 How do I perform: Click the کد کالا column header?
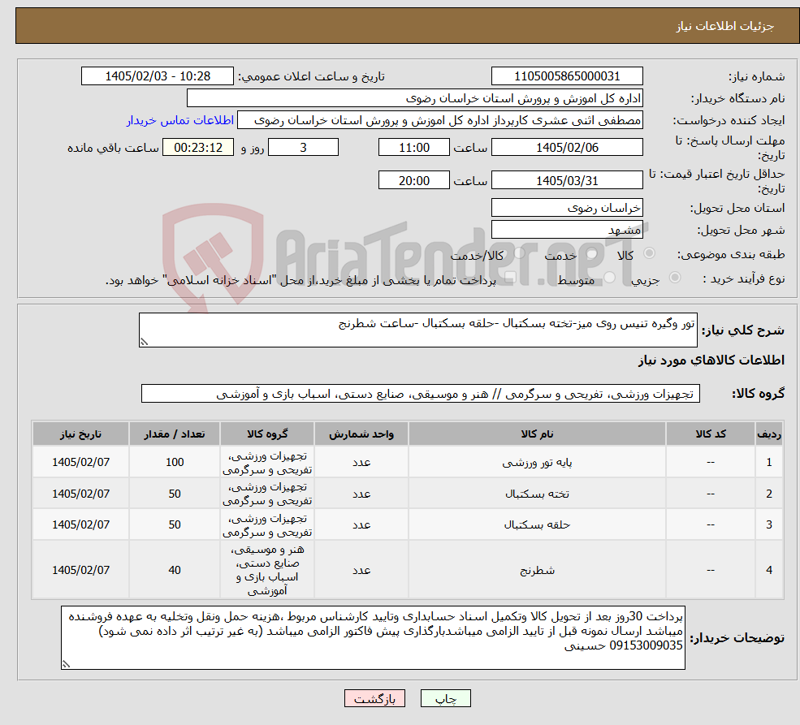(710, 434)
